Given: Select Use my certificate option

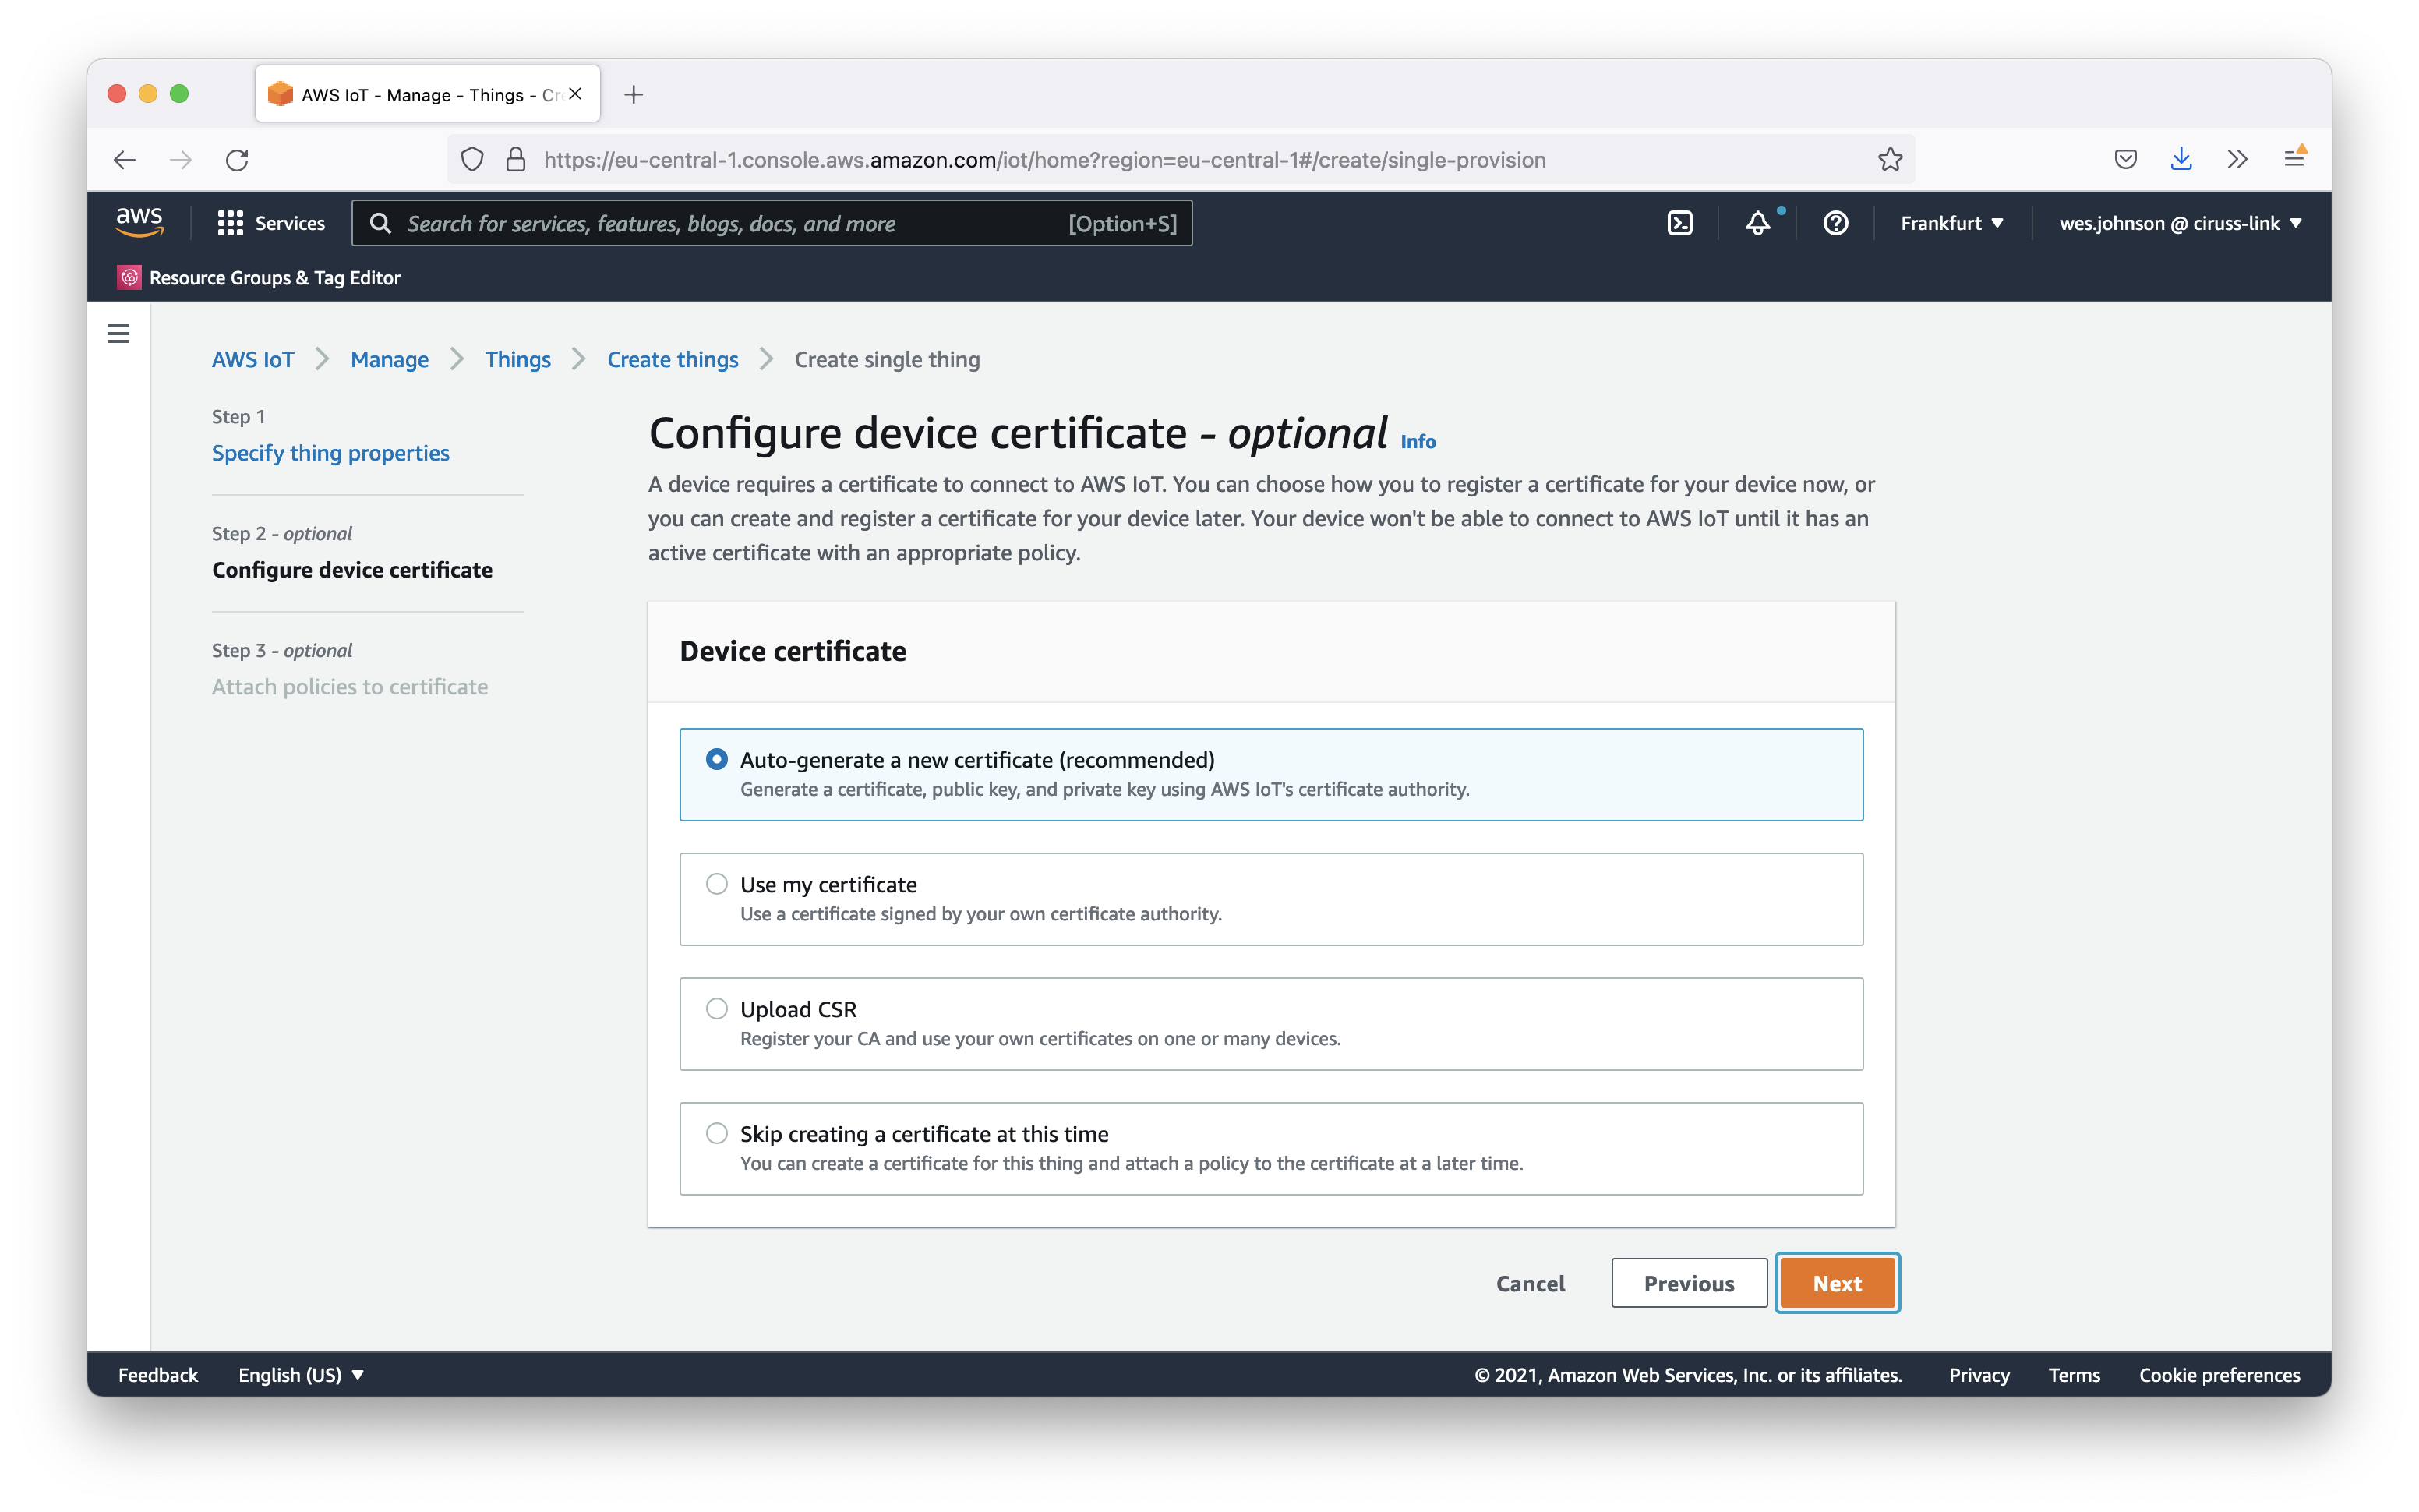Looking at the screenshot, I should 717,884.
